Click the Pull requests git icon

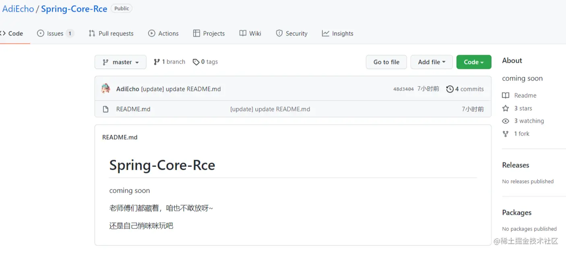[92, 33]
